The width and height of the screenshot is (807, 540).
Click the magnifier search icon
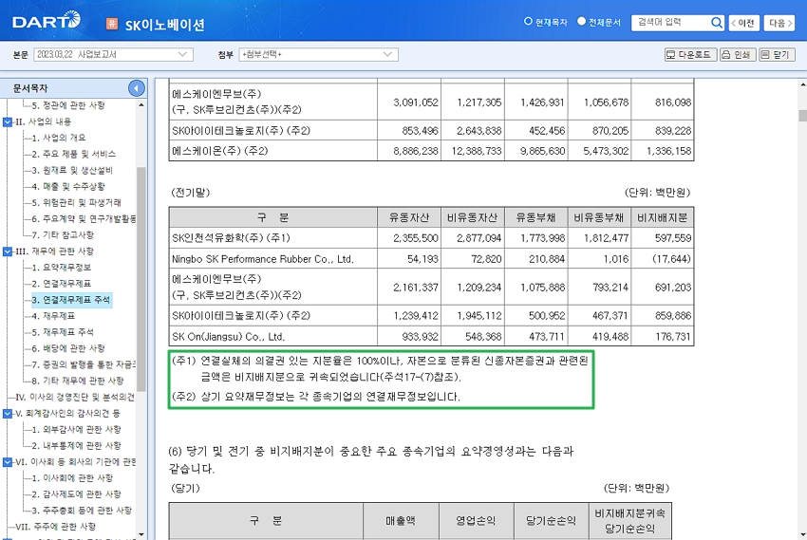tap(717, 23)
